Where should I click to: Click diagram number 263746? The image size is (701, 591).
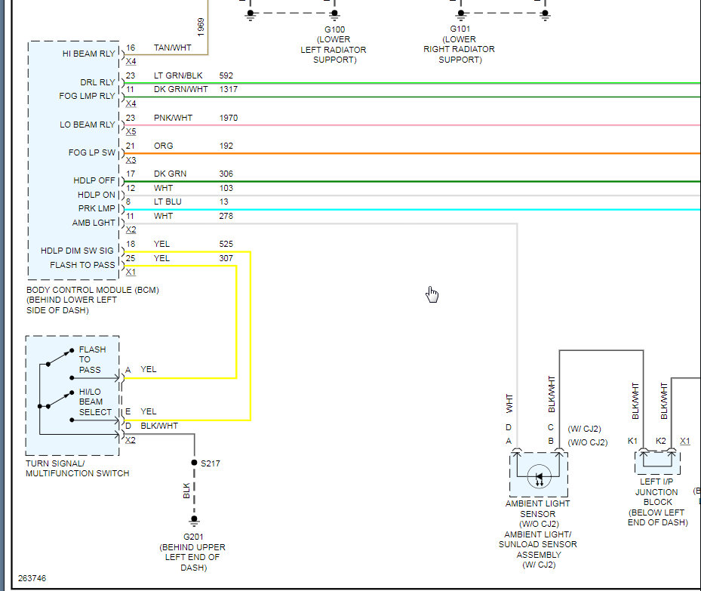coord(32,578)
